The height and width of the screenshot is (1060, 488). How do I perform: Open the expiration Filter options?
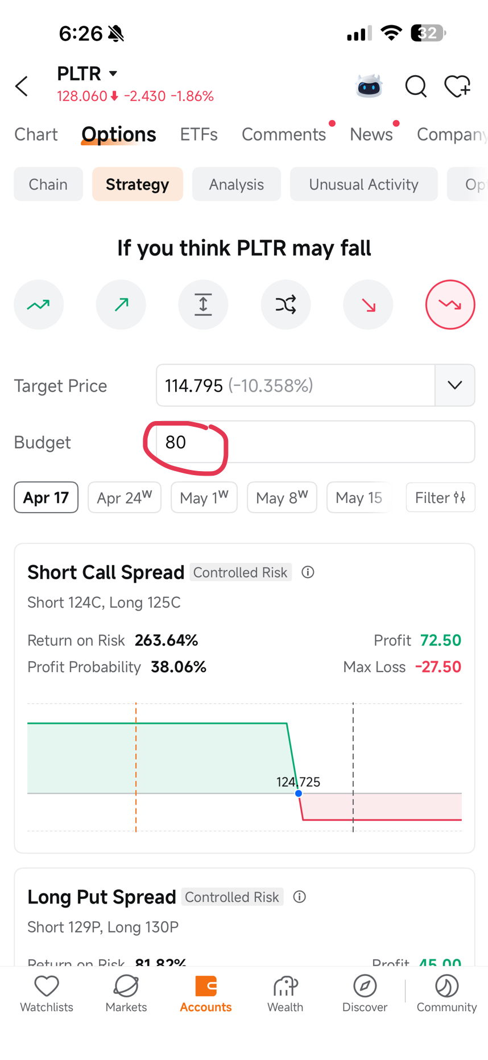point(440,498)
